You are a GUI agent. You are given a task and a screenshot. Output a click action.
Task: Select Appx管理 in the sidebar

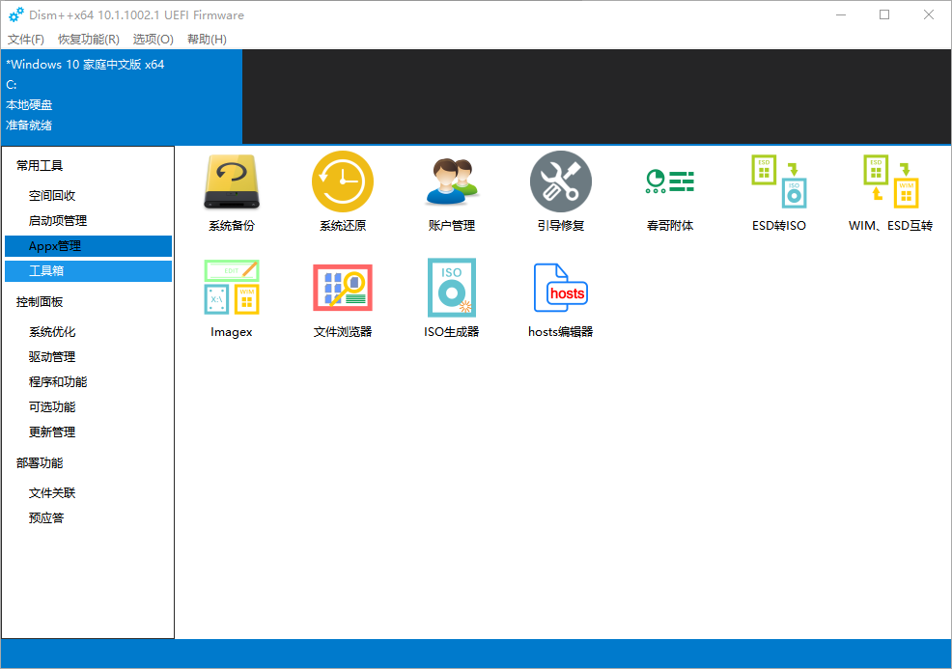click(55, 246)
